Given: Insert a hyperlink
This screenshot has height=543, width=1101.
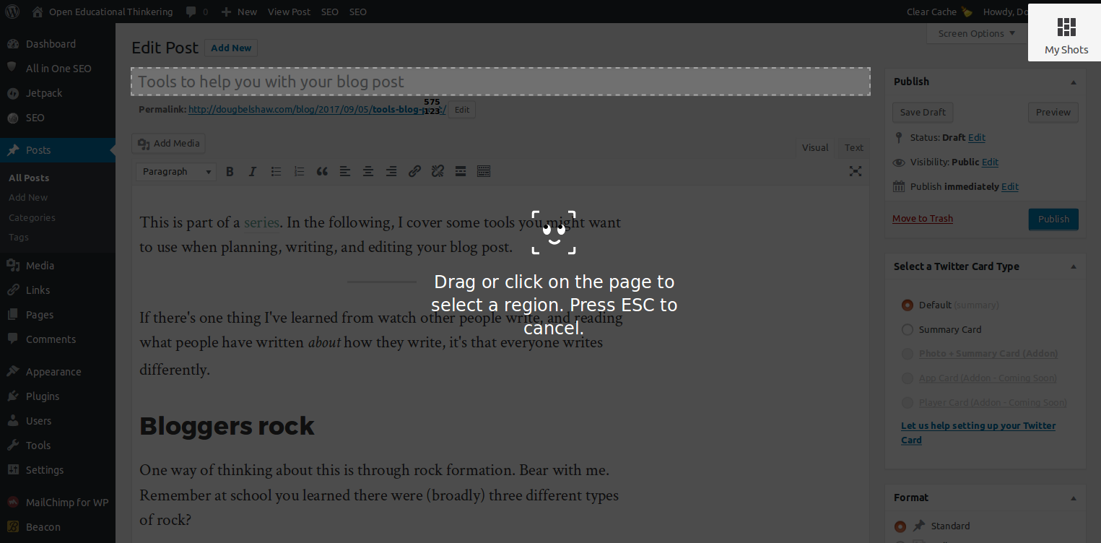Looking at the screenshot, I should click(414, 171).
